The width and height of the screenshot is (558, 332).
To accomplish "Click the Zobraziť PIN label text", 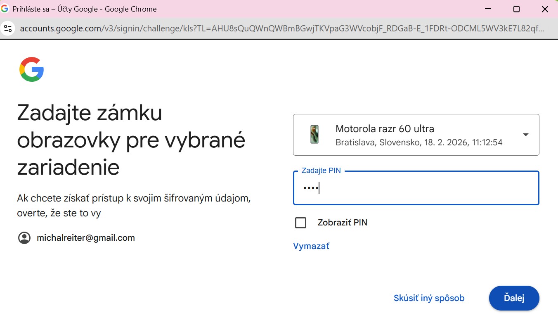I will (x=342, y=223).
